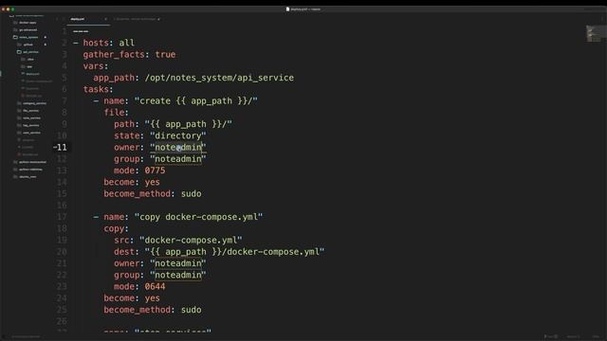607x341 pixels.
Task: Click the mode value 0775
Action: point(155,170)
